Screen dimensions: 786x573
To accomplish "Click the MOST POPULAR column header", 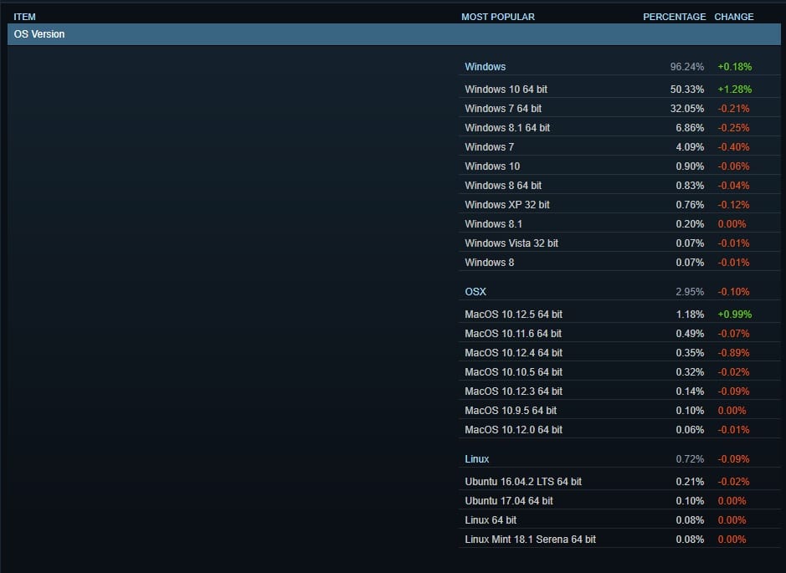I will click(x=497, y=17).
